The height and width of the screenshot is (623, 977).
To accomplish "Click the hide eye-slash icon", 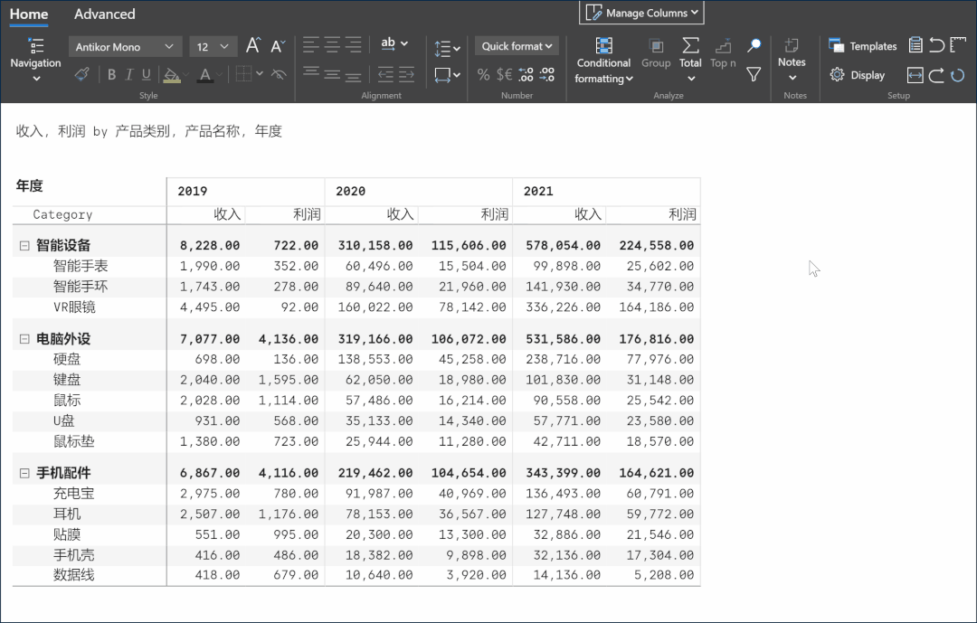I will pyautogui.click(x=279, y=75).
